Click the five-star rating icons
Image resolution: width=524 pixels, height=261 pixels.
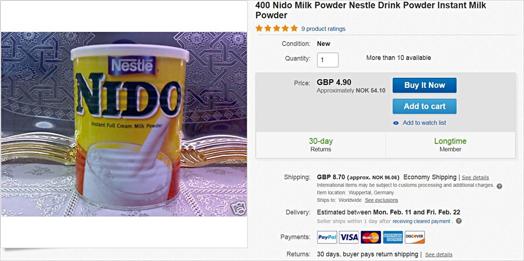click(x=276, y=28)
